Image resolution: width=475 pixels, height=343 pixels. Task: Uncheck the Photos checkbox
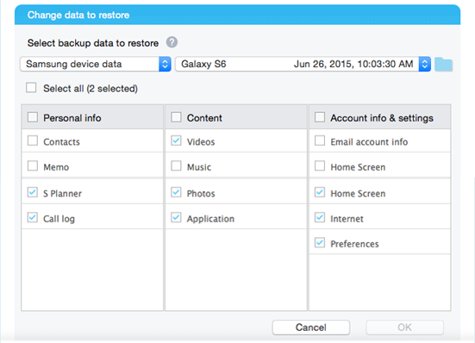176,192
